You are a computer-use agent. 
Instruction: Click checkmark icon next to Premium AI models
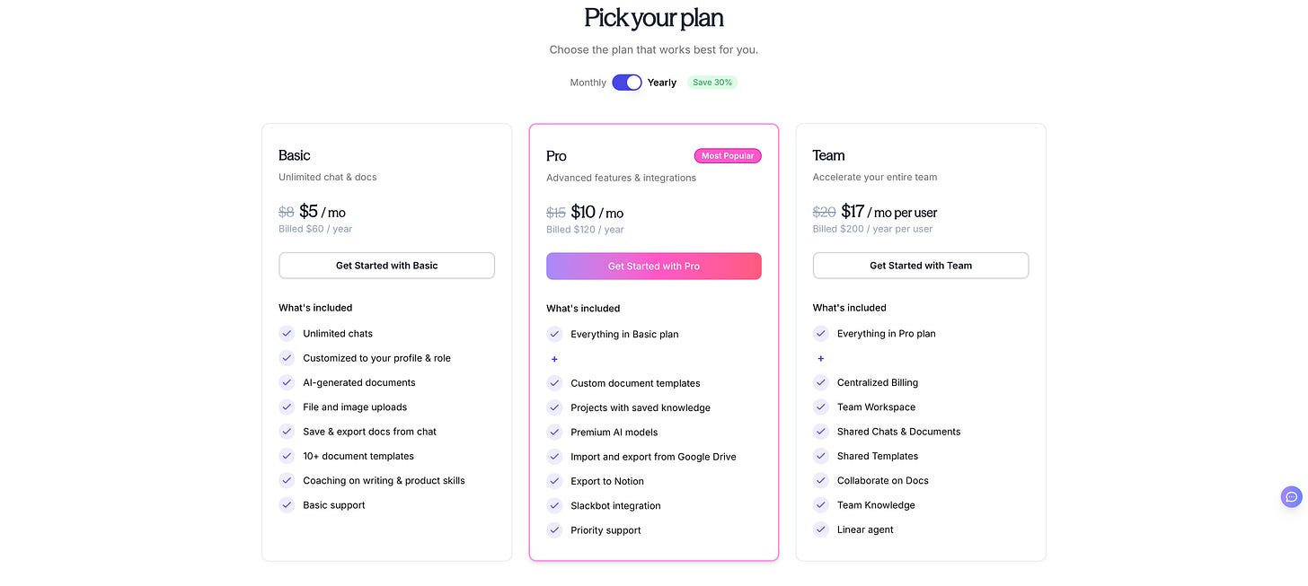point(554,433)
